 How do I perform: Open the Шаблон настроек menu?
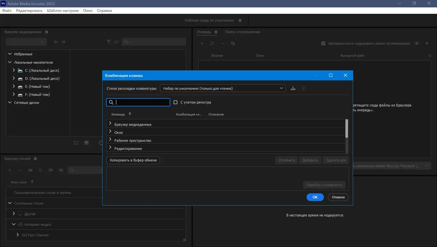(x=63, y=11)
